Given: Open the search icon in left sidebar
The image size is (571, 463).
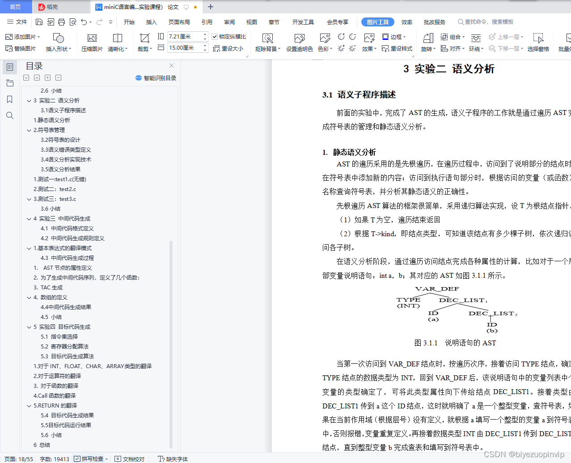Looking at the screenshot, I should tap(9, 115).
